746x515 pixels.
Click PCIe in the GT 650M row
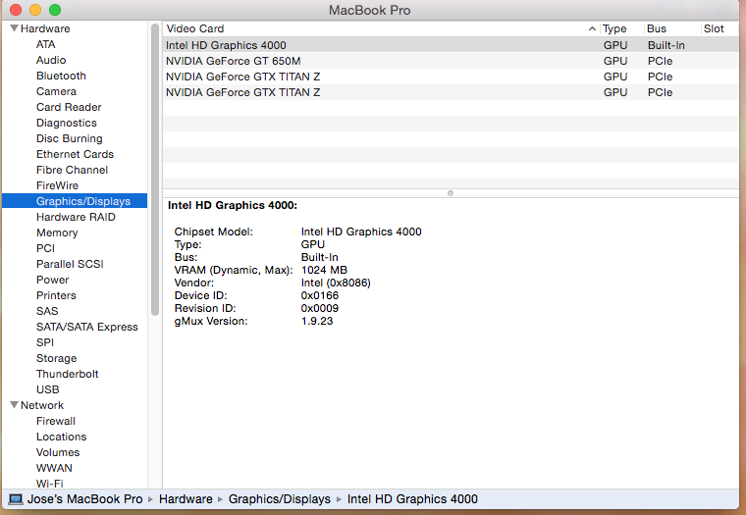pos(660,61)
